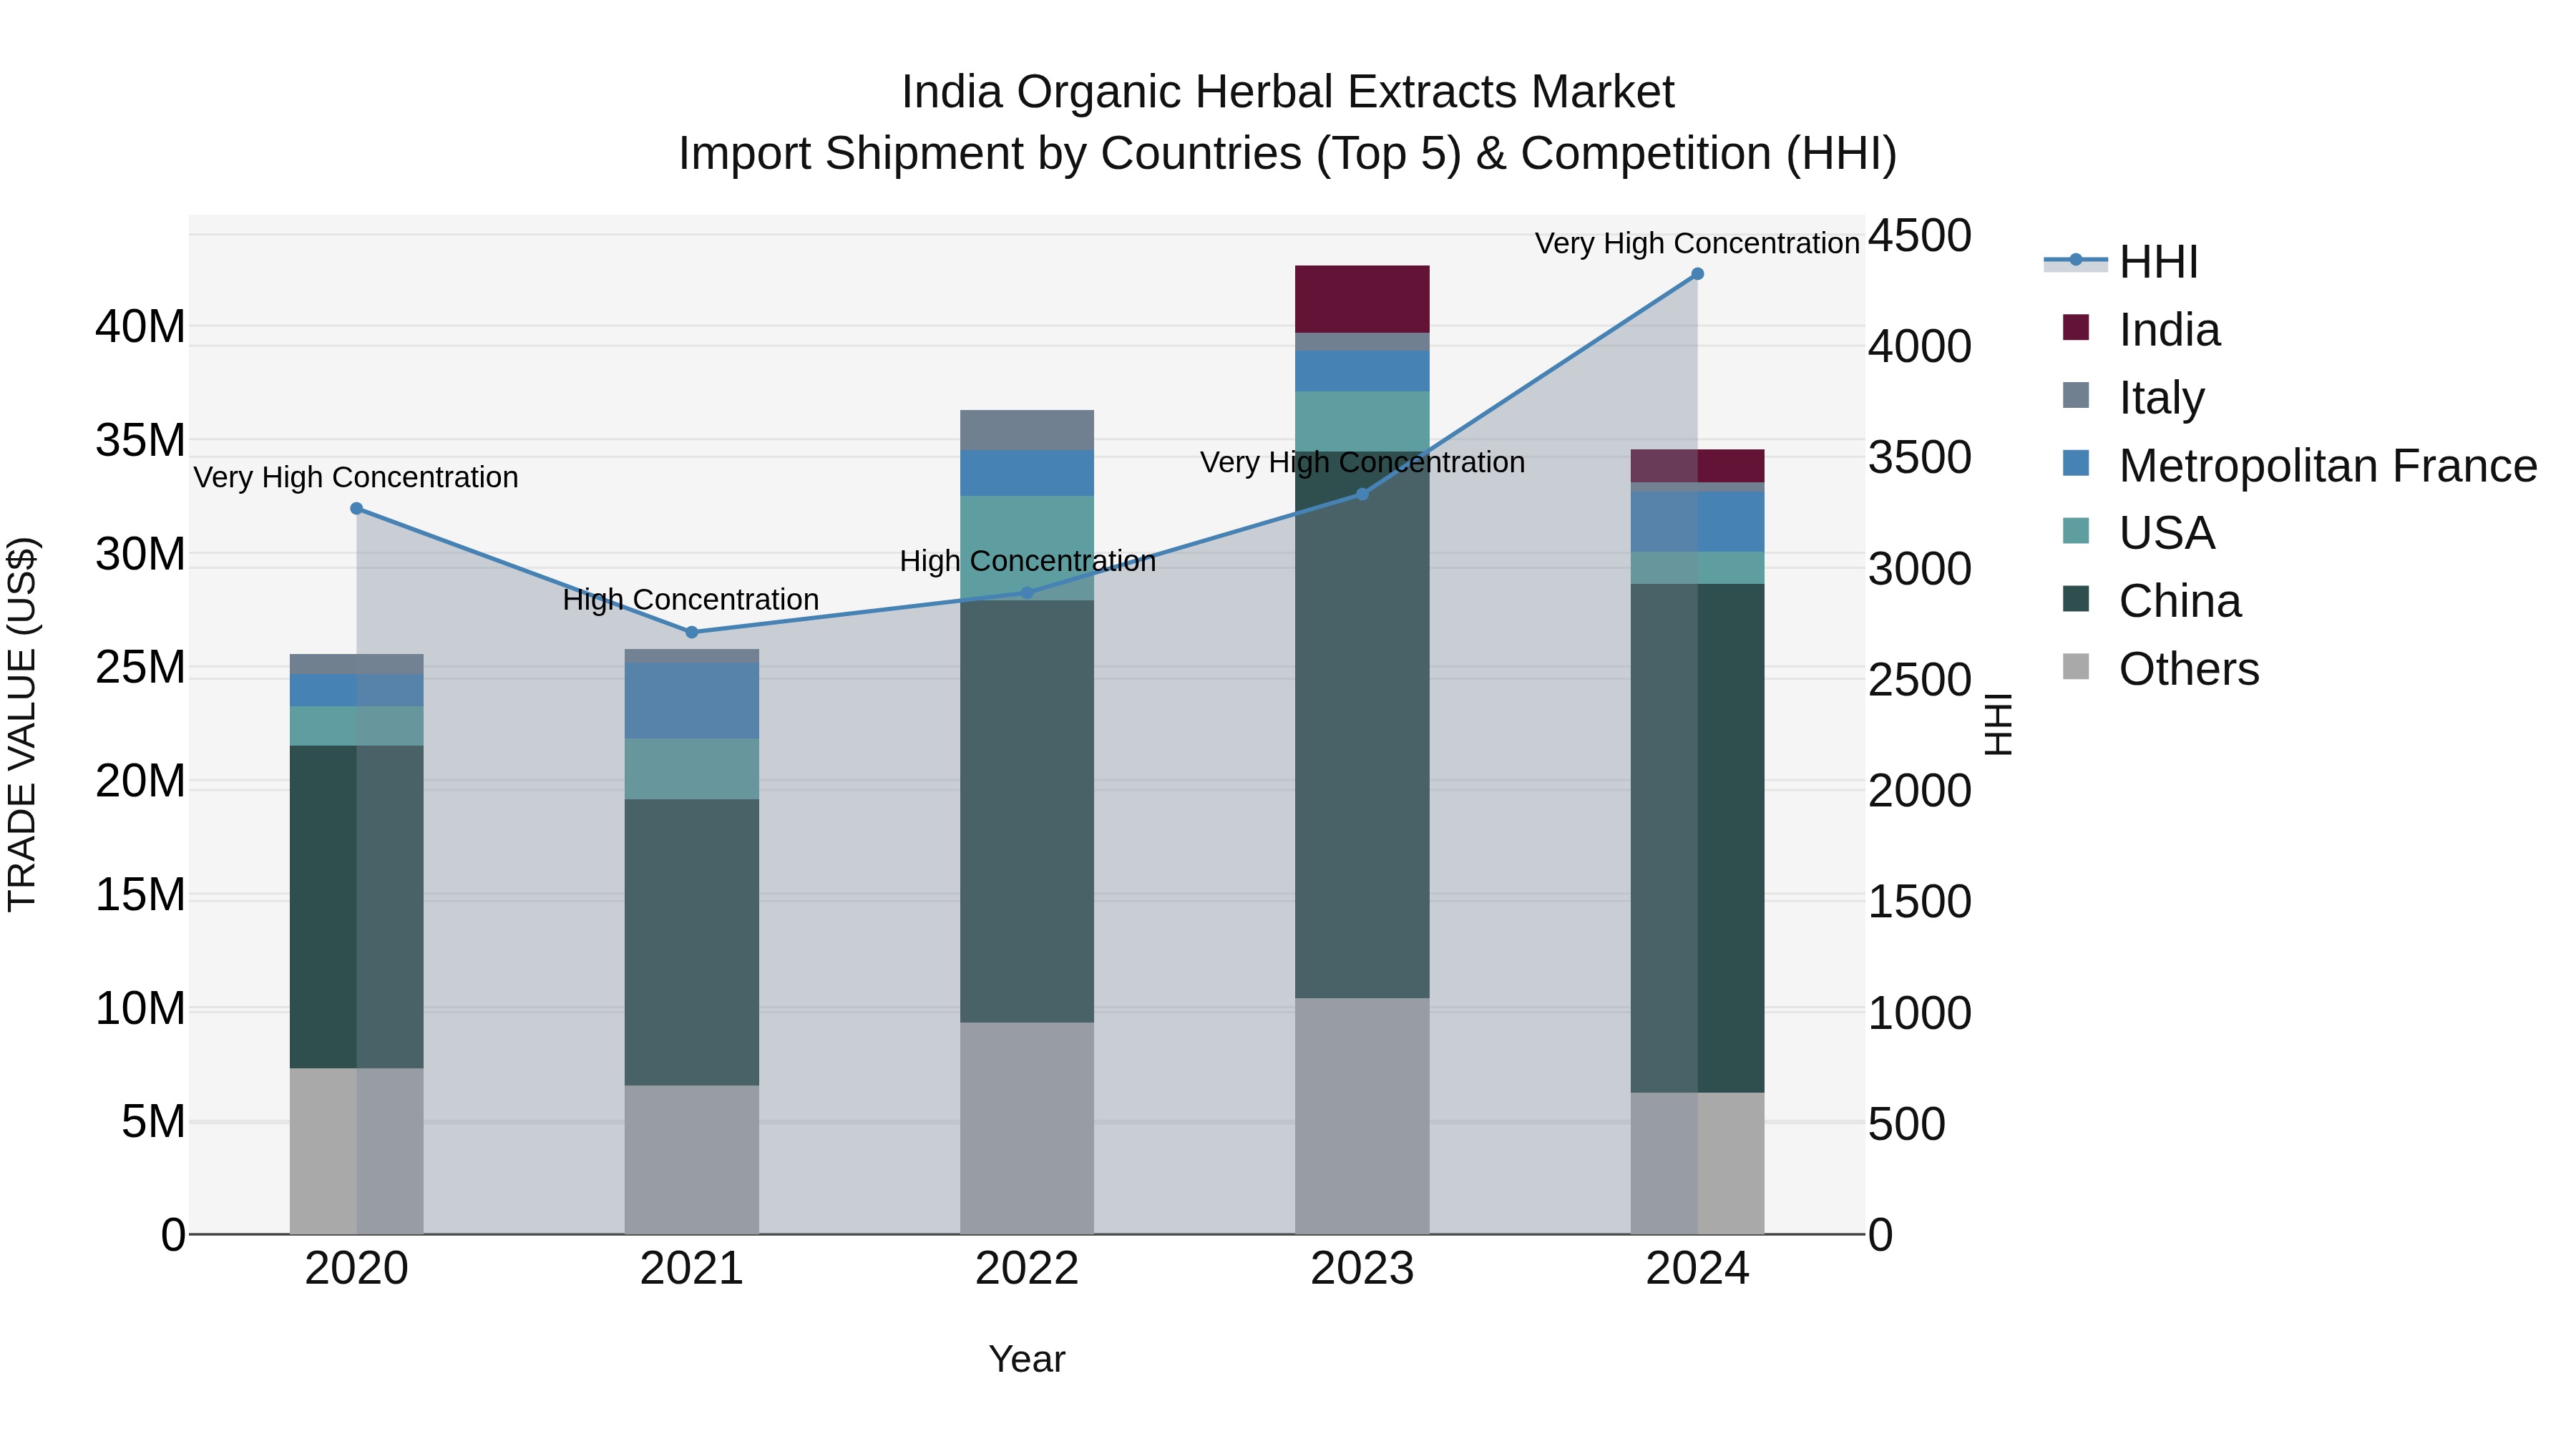2576x1449 pixels.
Task: Click the Metropolitan France blue legend swatch
Action: pyautogui.click(x=2076, y=463)
